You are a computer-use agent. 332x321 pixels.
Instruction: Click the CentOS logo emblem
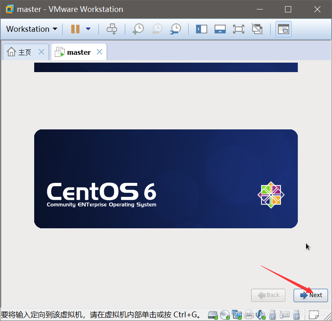tap(271, 195)
